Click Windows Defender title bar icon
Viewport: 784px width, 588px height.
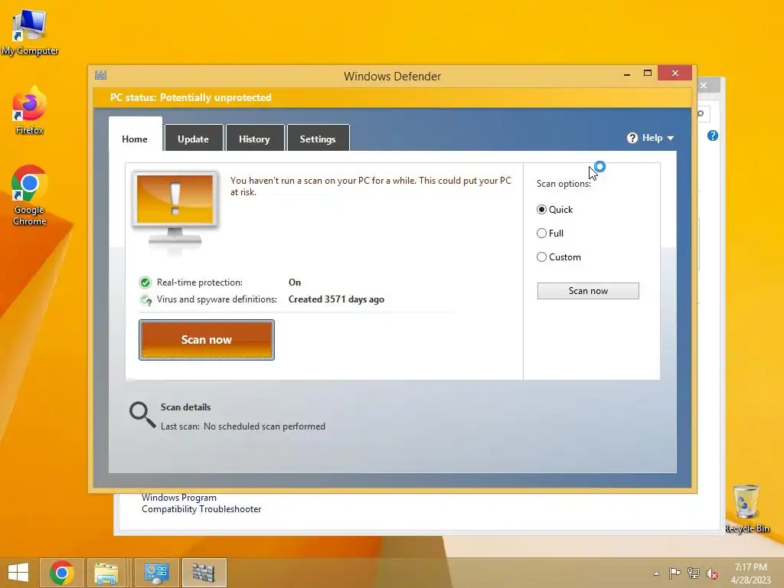click(100, 76)
